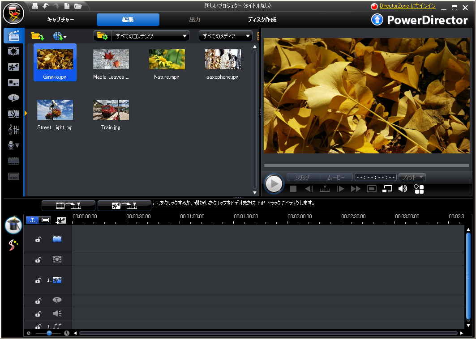Image resolution: width=476 pixels, height=339 pixels.
Task: Open the Title Room text bubble icon
Action: [13, 98]
